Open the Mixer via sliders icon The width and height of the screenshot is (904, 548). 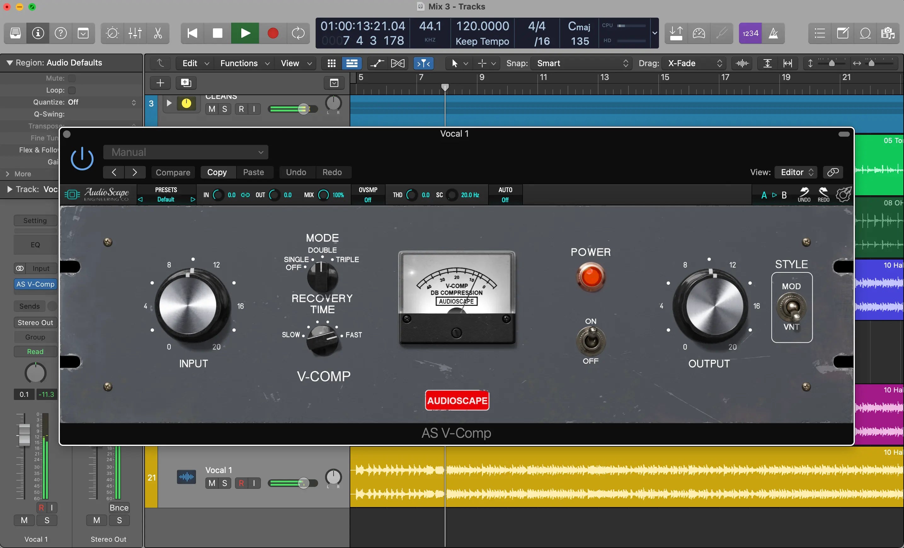point(135,33)
